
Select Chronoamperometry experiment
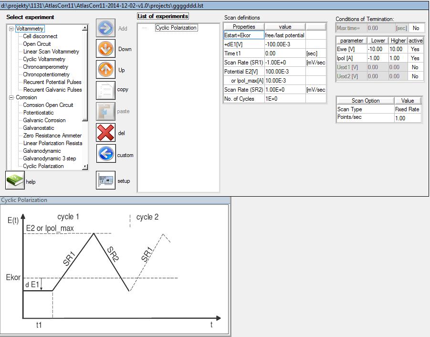(45, 67)
